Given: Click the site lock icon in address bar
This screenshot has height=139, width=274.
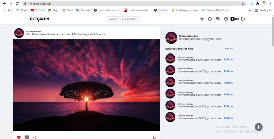Looking at the screenshot, I should [x=25, y=4].
